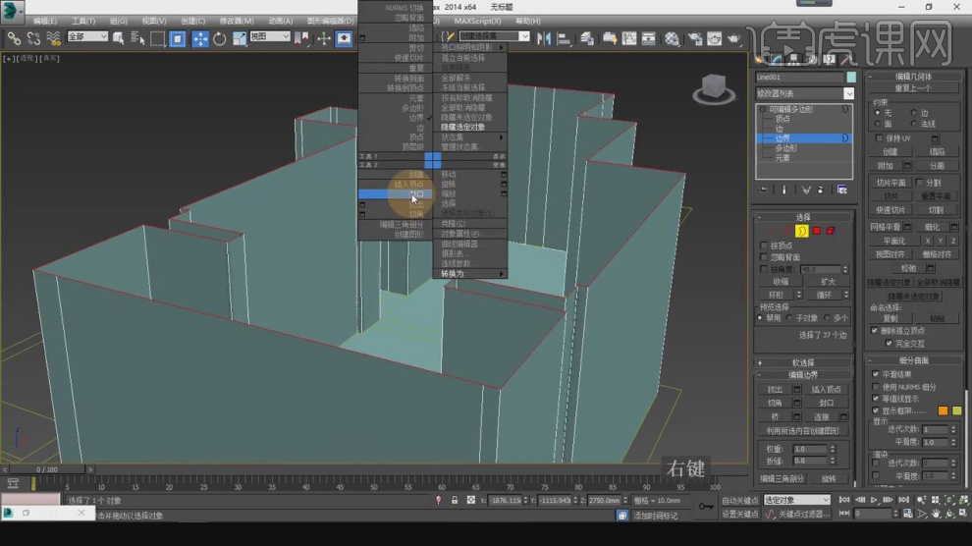Click the orange cage color swatch
The height and width of the screenshot is (546, 972).
click(943, 410)
